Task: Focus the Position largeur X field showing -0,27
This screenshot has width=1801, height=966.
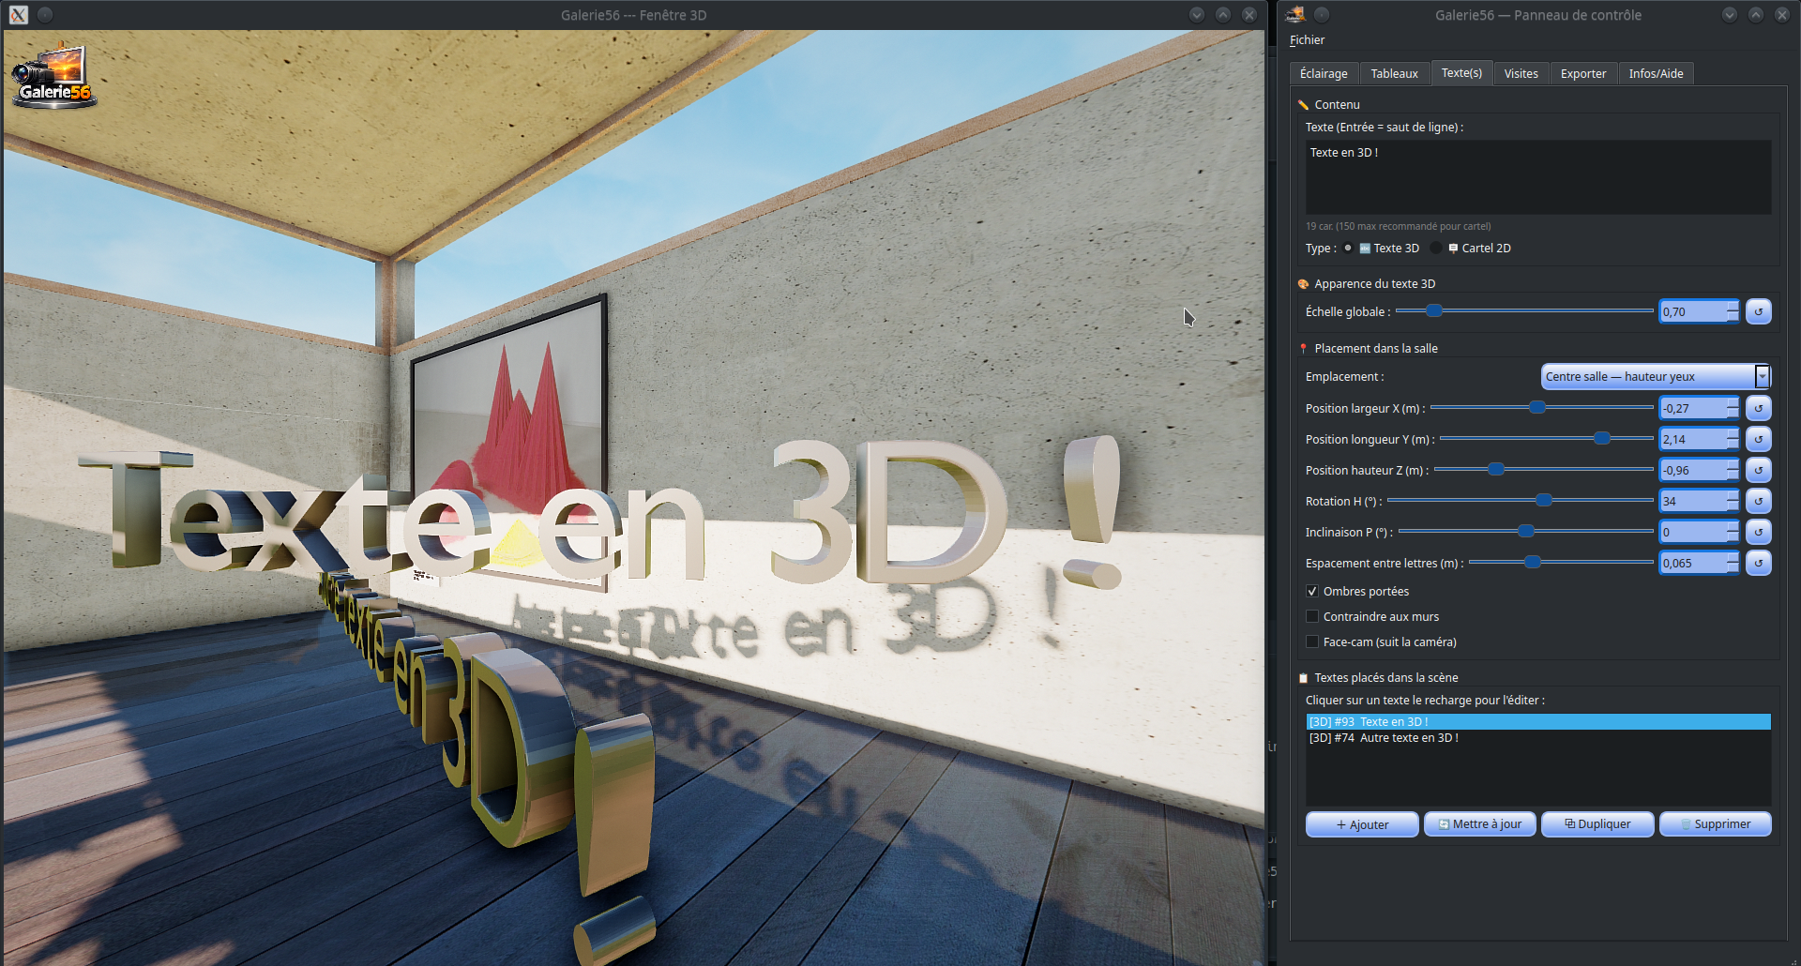Action: 1693,408
